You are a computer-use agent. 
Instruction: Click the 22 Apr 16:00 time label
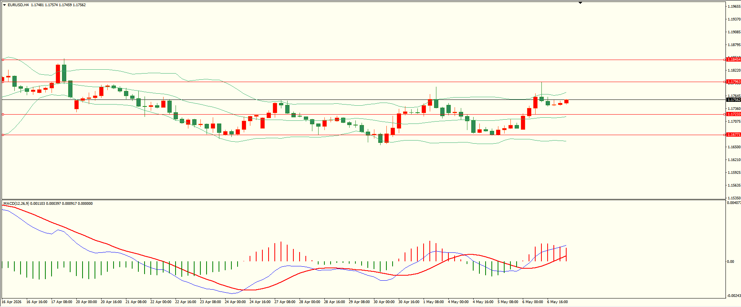tap(186, 302)
